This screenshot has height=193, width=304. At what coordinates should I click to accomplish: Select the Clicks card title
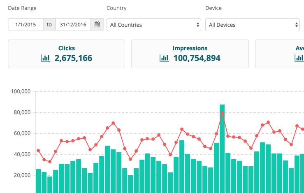coord(67,48)
